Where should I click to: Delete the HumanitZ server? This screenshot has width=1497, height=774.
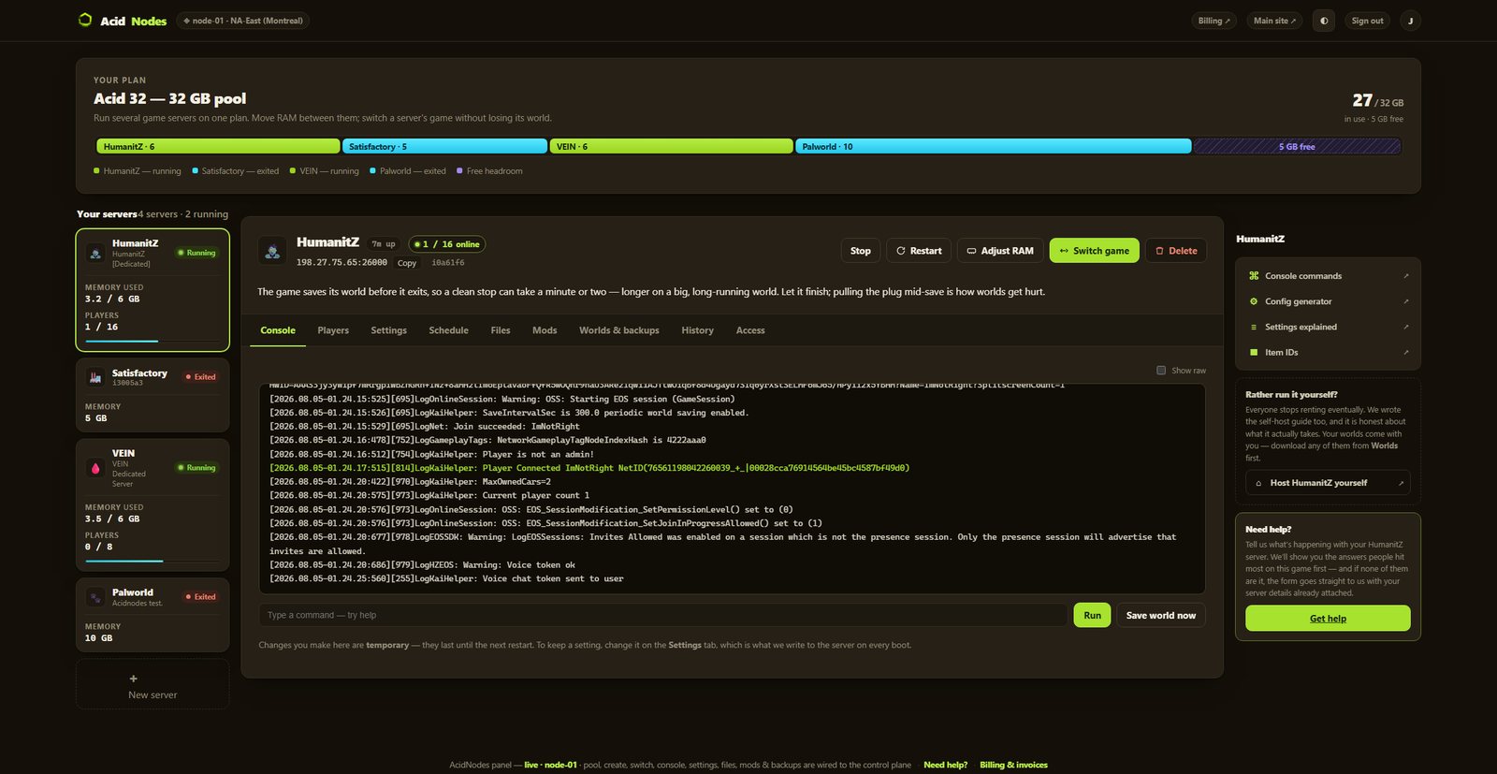1176,251
